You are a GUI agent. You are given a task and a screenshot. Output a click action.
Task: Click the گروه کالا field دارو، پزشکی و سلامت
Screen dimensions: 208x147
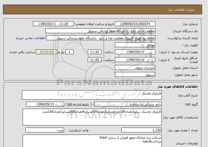click(128, 104)
